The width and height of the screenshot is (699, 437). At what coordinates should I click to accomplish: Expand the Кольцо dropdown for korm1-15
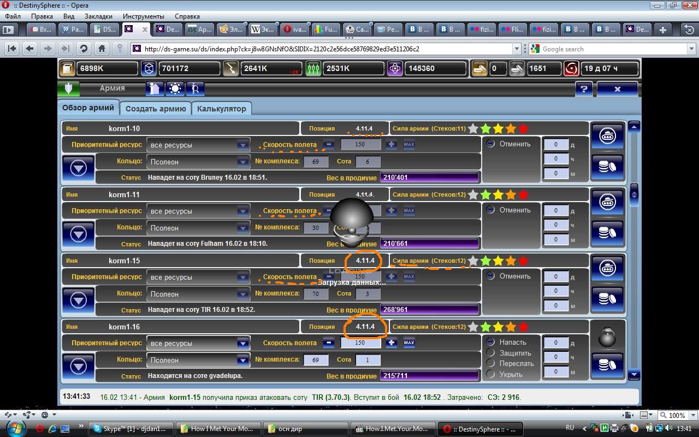tap(242, 294)
